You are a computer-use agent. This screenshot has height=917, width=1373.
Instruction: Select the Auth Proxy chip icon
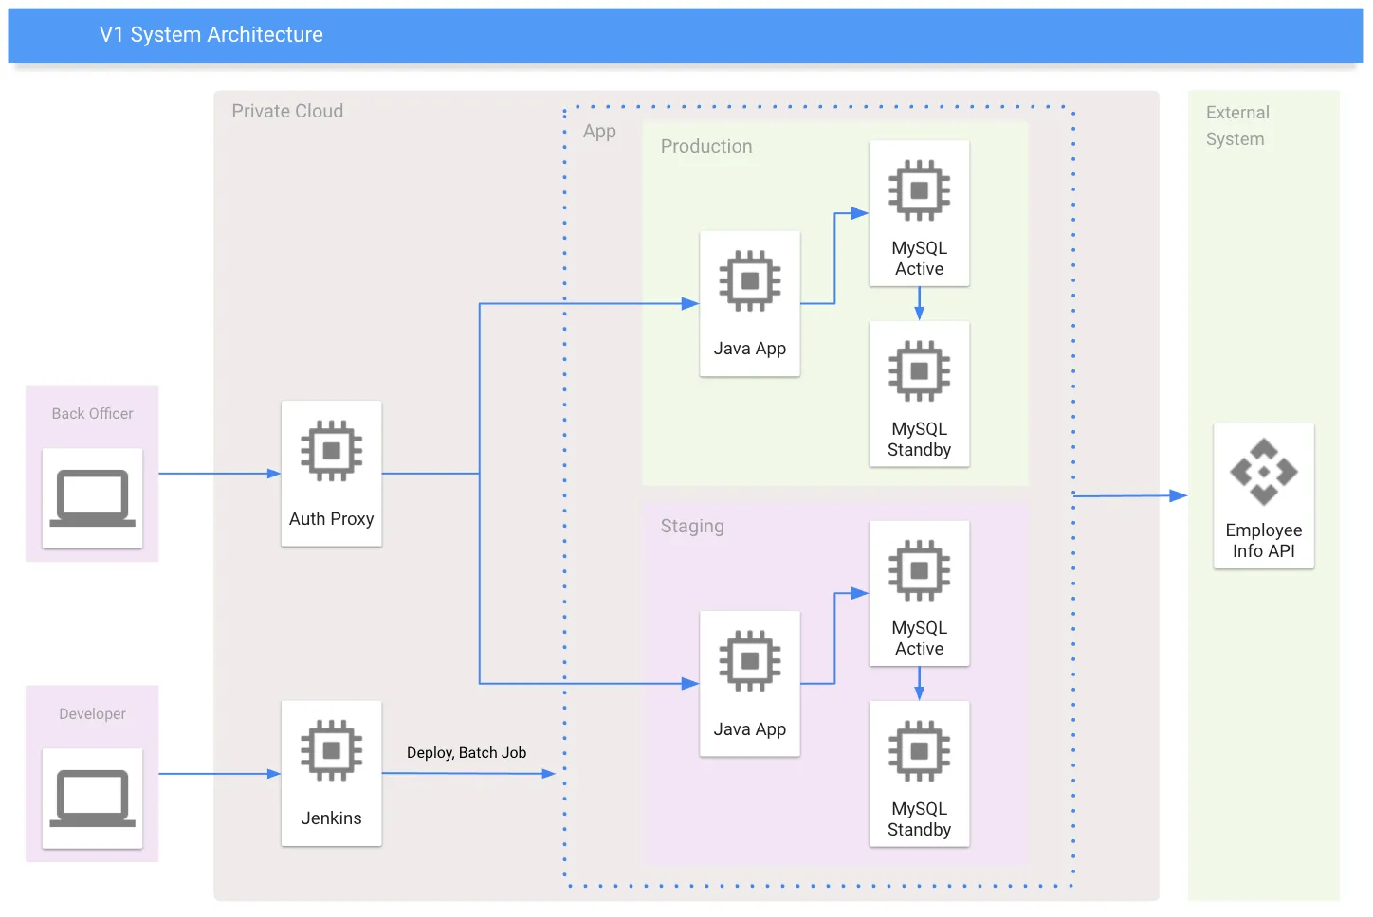point(331,451)
